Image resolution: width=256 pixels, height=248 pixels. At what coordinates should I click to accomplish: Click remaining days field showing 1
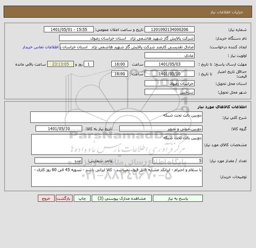coord(89,64)
